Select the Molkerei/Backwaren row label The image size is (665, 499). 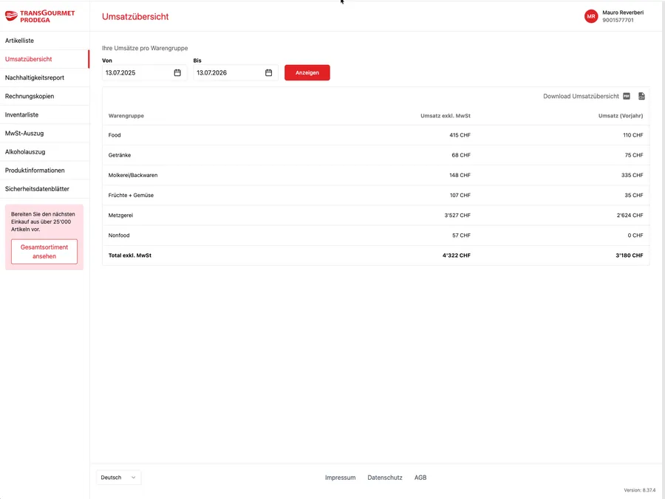click(x=133, y=176)
